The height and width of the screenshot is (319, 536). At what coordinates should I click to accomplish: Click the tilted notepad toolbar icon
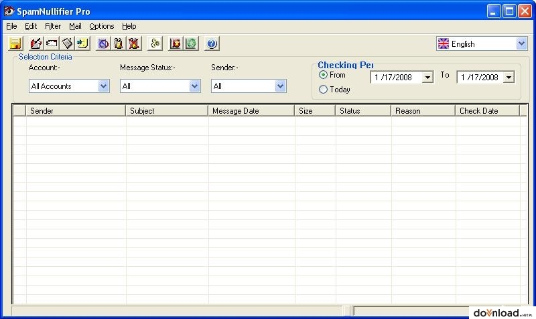(x=68, y=43)
